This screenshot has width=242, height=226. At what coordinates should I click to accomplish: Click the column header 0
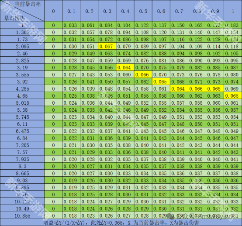click(53, 11)
